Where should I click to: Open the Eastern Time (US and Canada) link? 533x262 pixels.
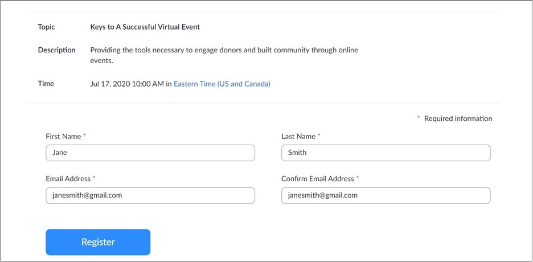[222, 84]
